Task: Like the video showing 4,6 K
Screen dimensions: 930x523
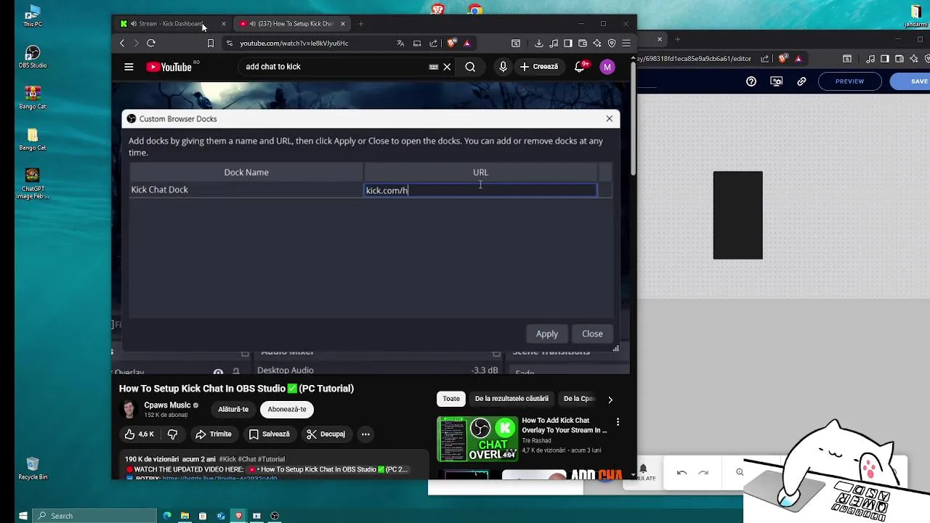Action: pos(139,434)
